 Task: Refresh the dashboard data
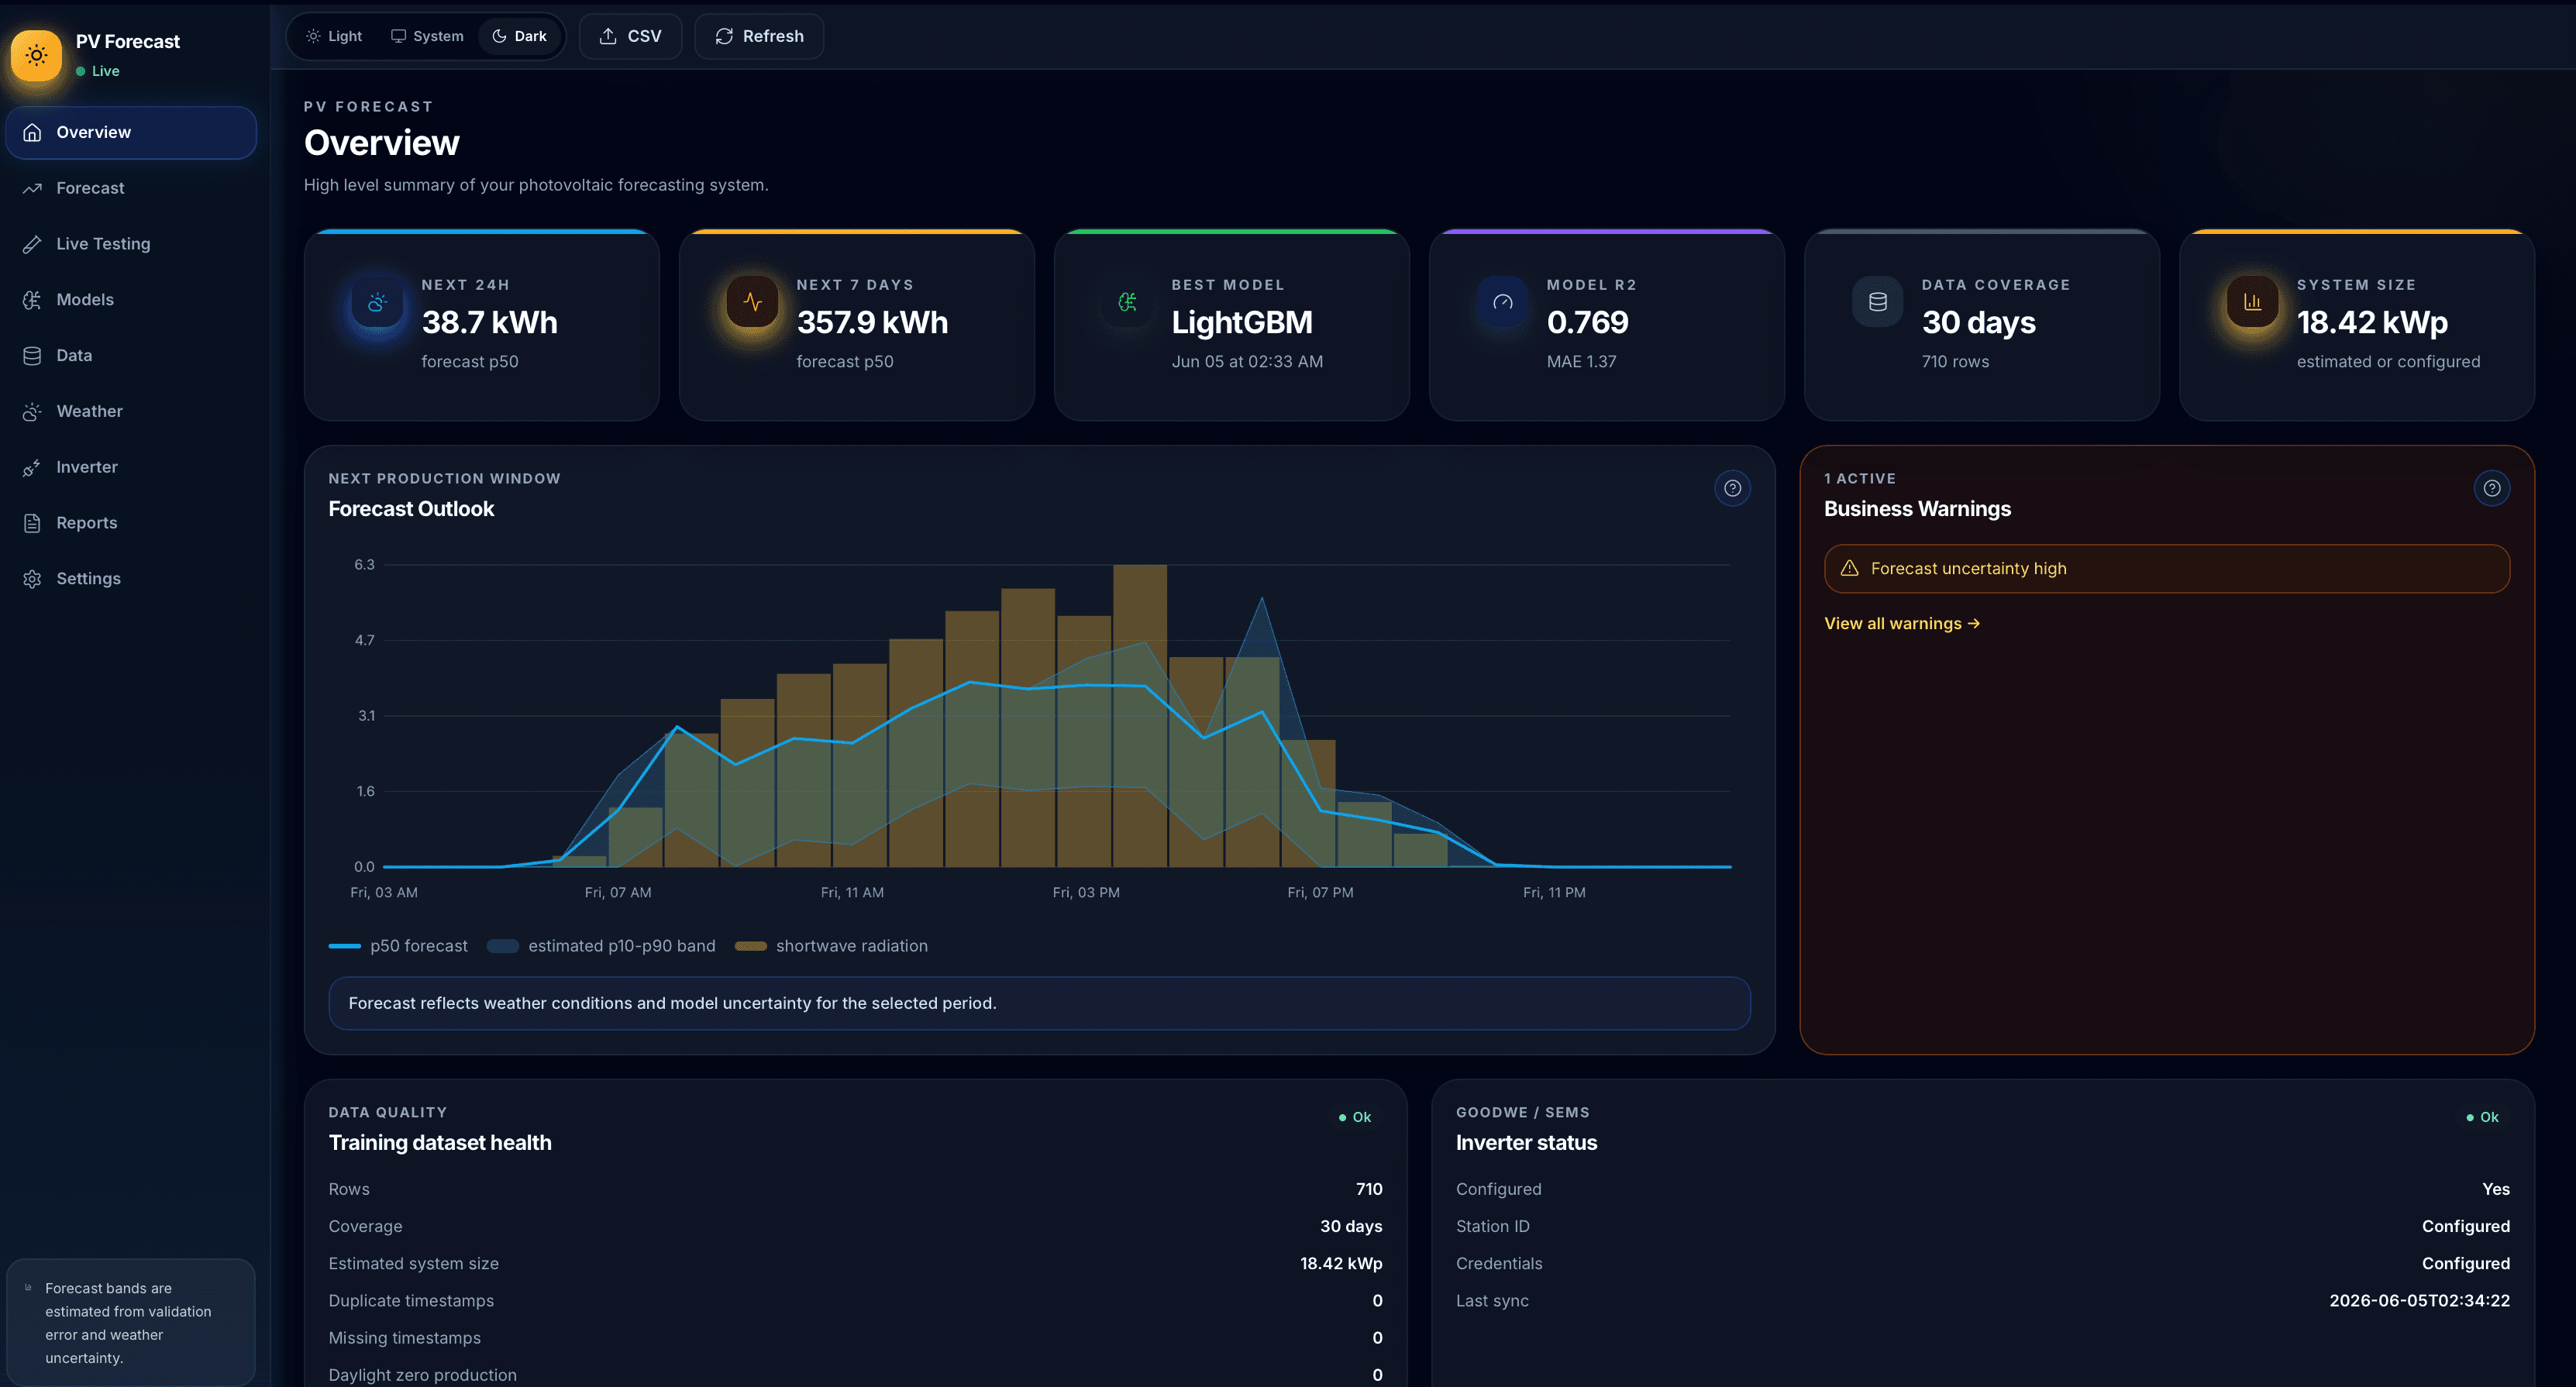[x=759, y=36]
